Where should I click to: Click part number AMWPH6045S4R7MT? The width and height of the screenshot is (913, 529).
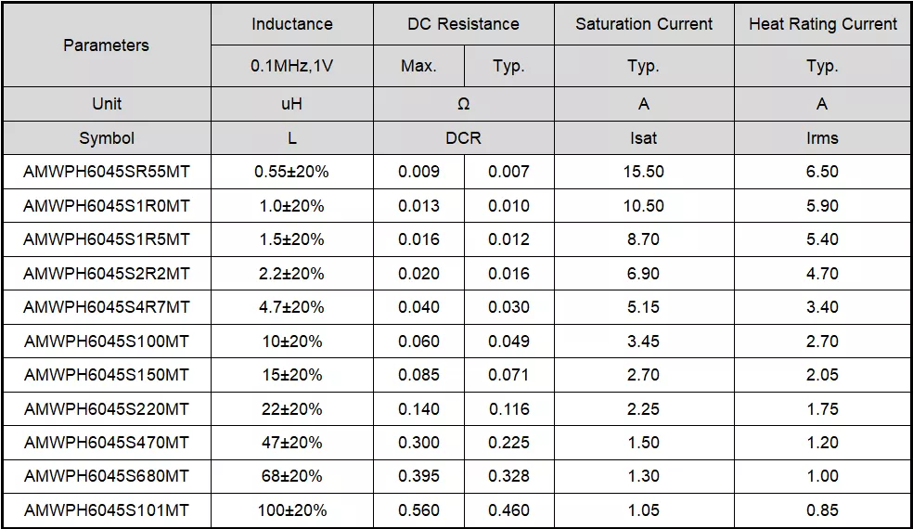106,307
